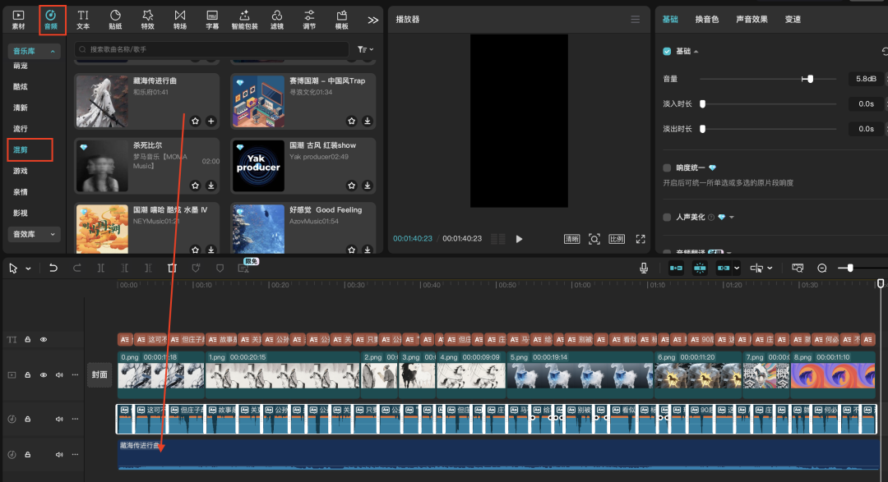This screenshot has width=888, height=482.
Task: Click the microphone record voiceover icon
Action: pyautogui.click(x=645, y=268)
